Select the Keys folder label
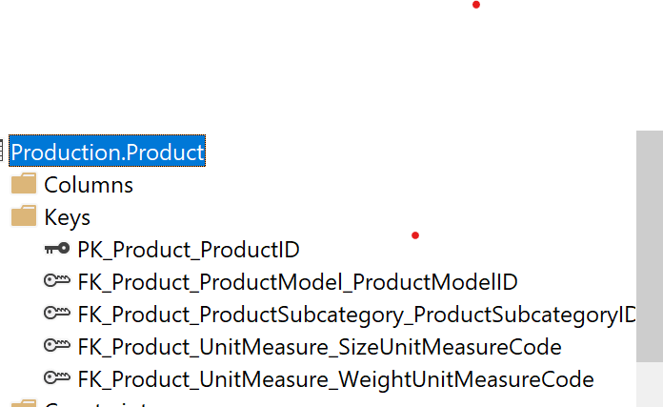The image size is (663, 407). pos(68,218)
